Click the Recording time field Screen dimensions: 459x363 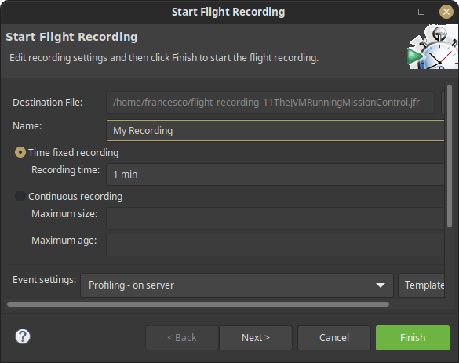coord(275,175)
